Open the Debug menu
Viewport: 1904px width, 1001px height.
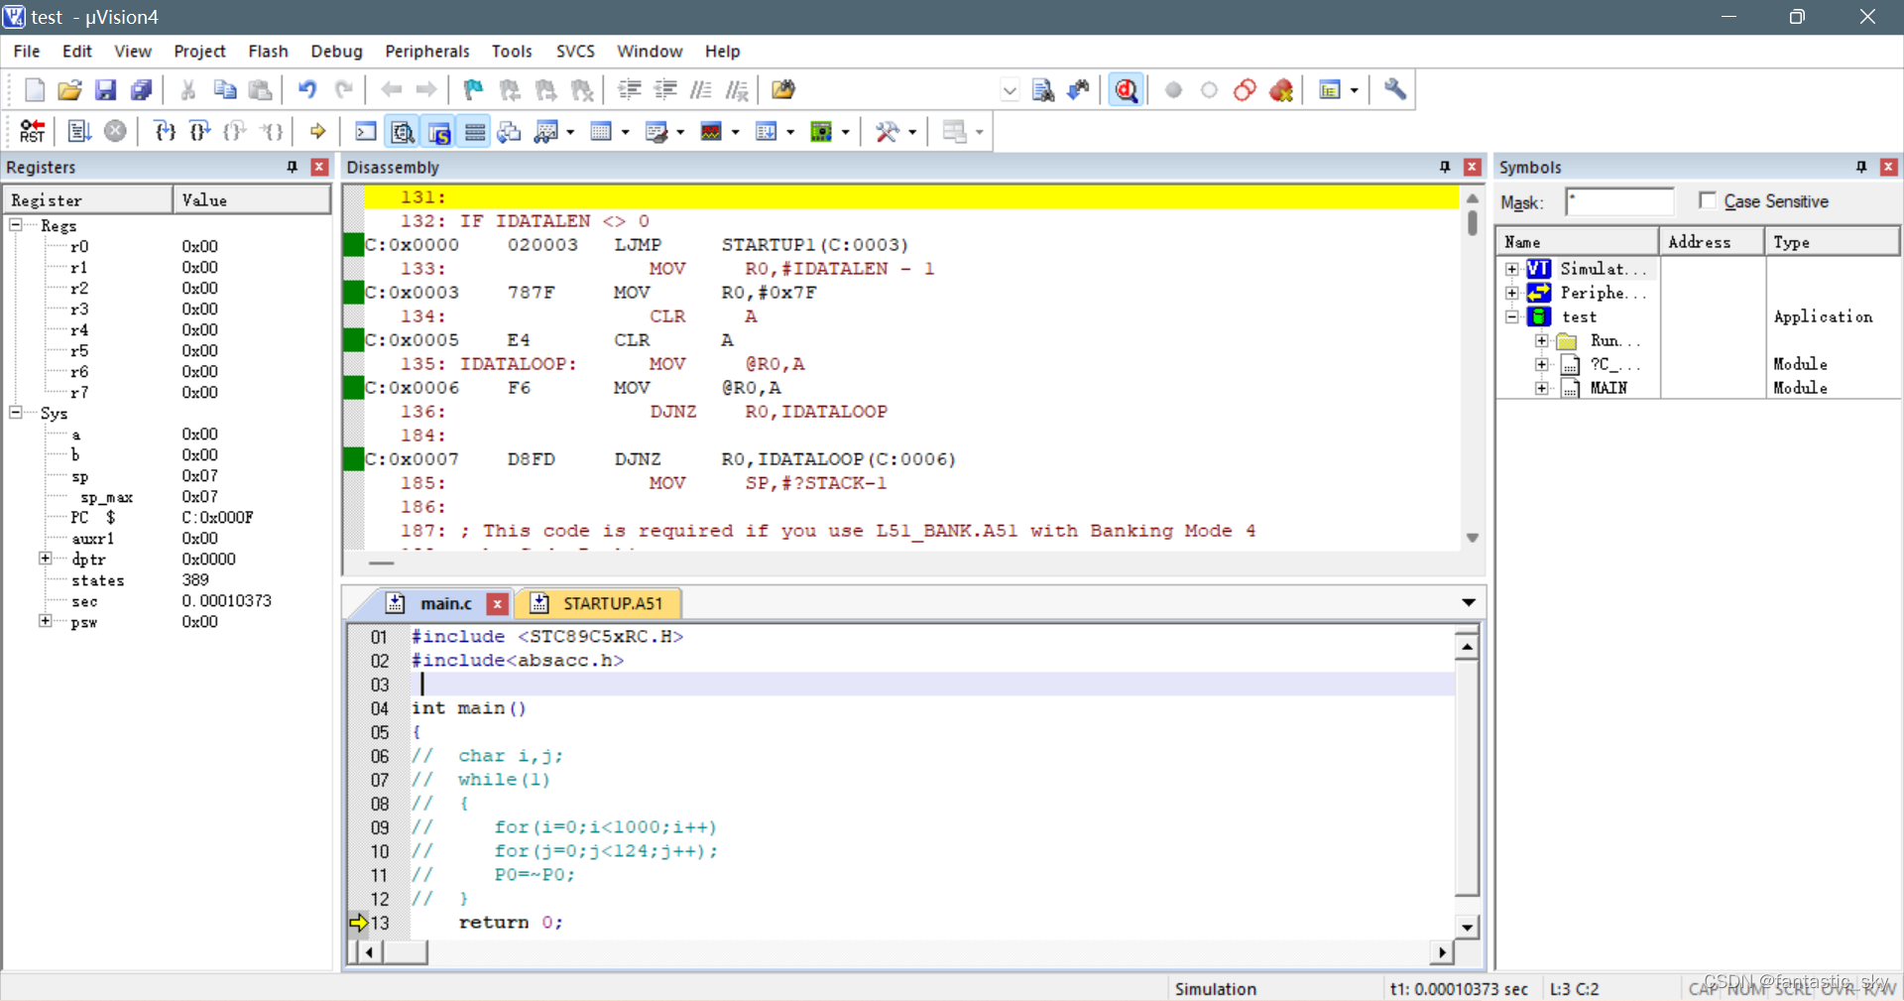click(336, 51)
